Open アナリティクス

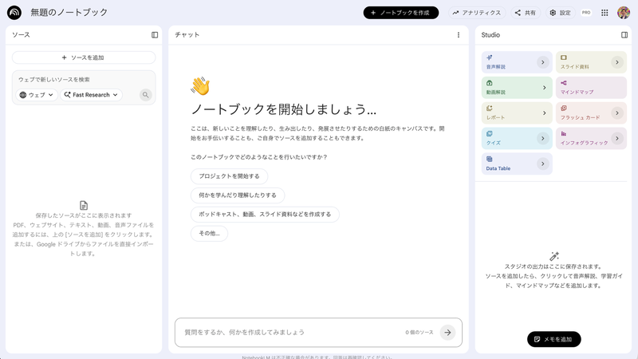pyautogui.click(x=477, y=13)
